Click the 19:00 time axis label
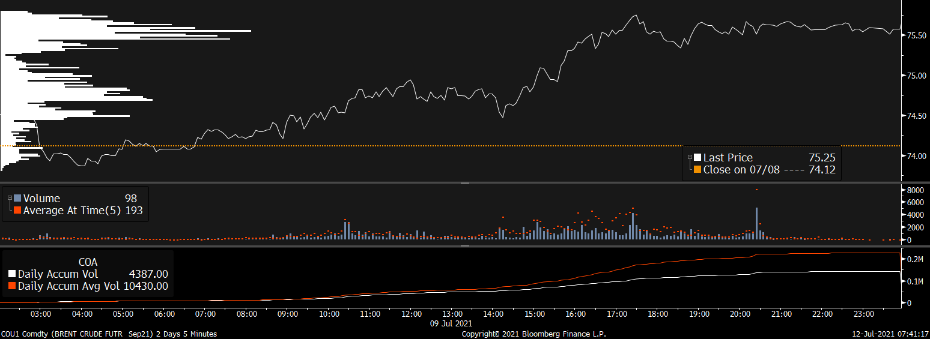 699,314
